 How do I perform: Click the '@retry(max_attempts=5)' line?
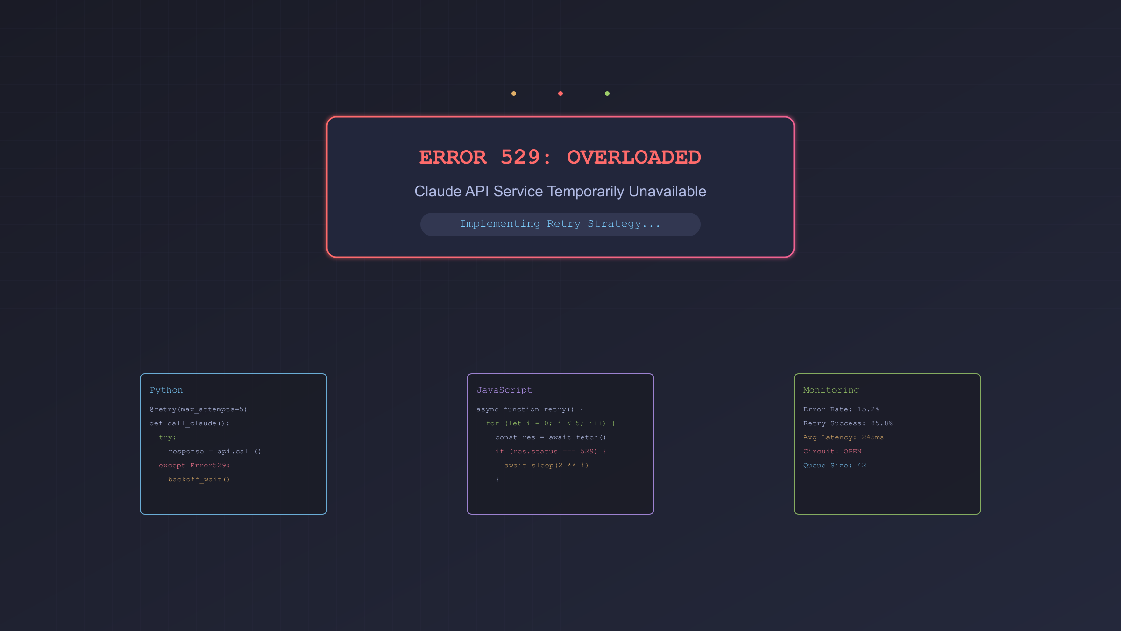(x=198, y=409)
